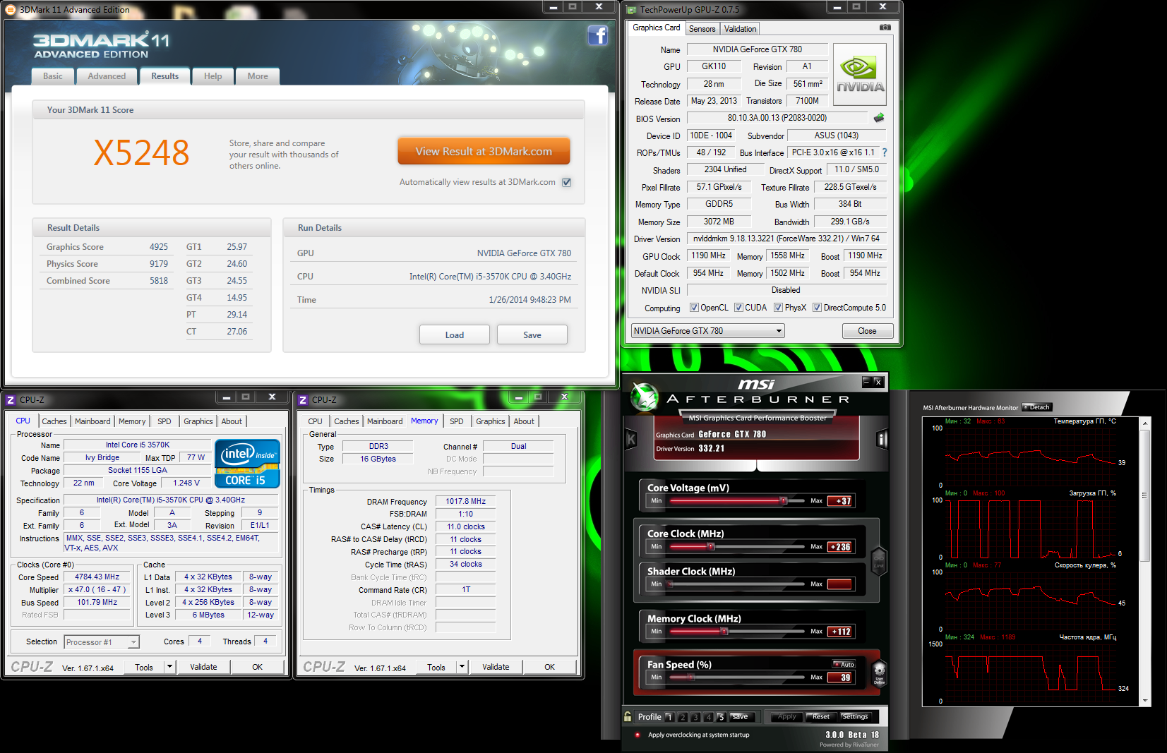1167x753 pixels.
Task: Toggle the CUDA checkbox in GPU-Z
Action: point(738,308)
